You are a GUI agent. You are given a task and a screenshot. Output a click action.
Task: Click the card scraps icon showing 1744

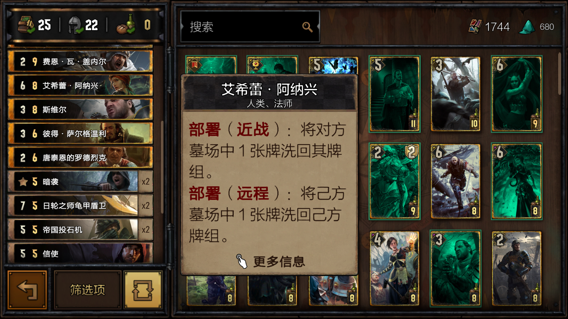[475, 27]
